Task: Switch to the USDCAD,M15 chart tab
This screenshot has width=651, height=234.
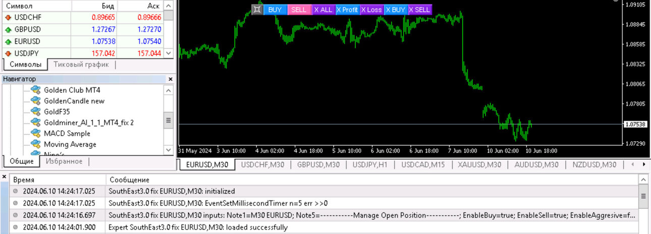Action: coord(423,164)
